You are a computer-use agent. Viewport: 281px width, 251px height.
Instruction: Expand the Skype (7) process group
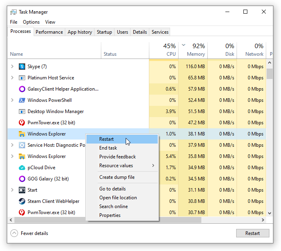12,67
